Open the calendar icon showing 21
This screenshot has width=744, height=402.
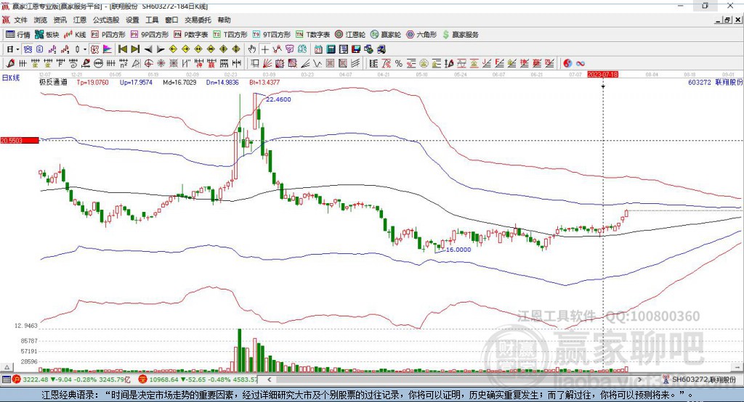[x=318, y=49]
